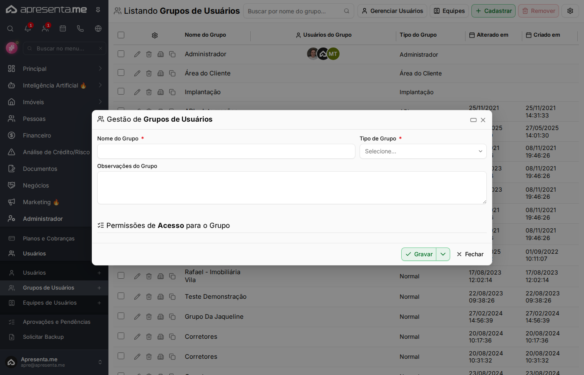The height and width of the screenshot is (375, 584).
Task: Expand the Imóveis menu chevron
Action: (100, 102)
